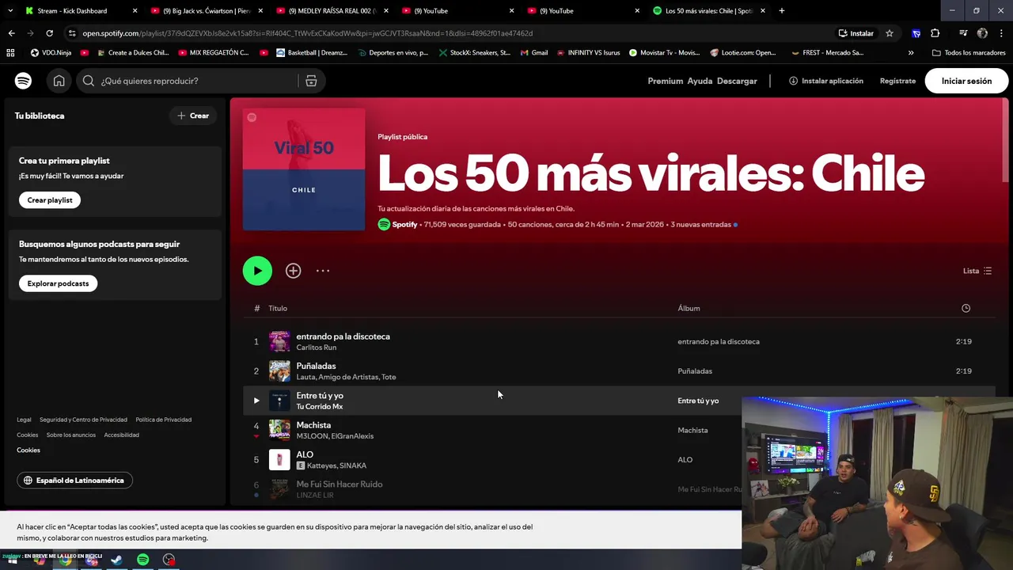Expand hidden bookmarks chevron
1013x570 pixels.
911,53
